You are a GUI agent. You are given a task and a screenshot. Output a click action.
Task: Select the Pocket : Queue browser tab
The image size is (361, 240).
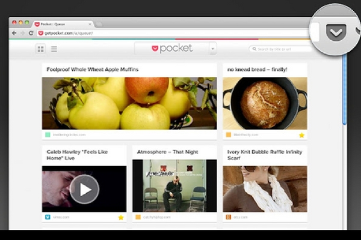62,24
